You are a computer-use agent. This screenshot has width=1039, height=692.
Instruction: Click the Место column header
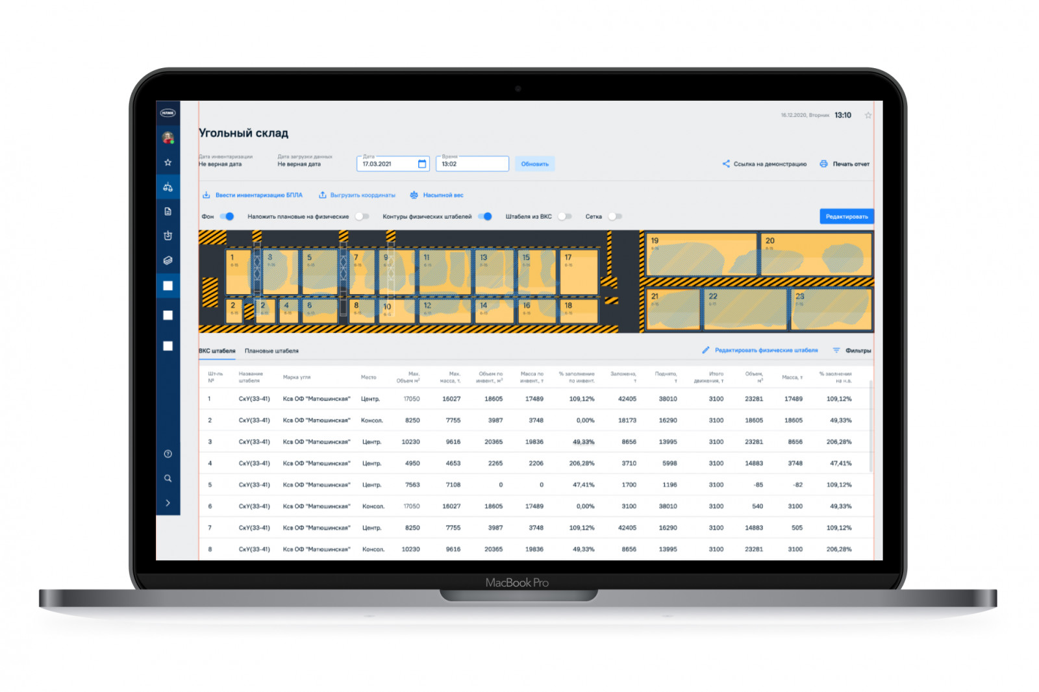coord(368,377)
